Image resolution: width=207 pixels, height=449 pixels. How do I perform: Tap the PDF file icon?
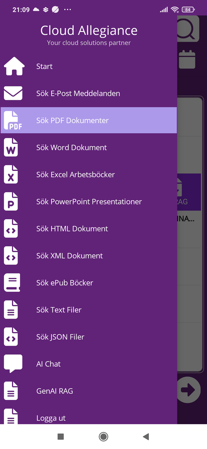(x=13, y=120)
